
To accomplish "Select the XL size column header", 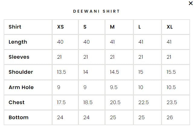I will pos(170,27).
